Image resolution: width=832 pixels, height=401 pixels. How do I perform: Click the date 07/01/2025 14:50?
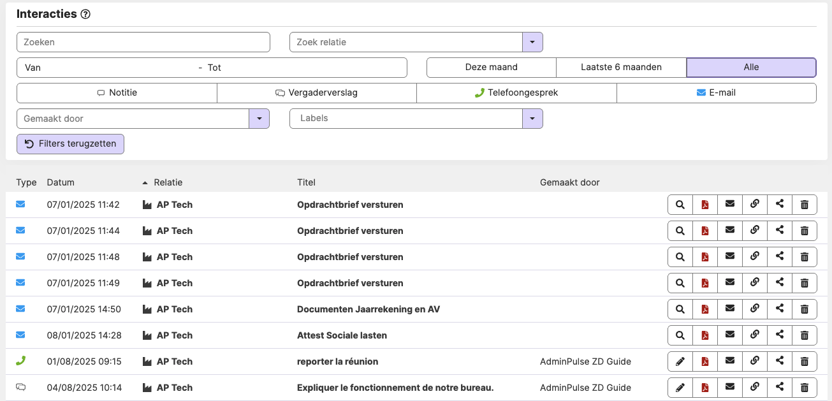click(84, 309)
